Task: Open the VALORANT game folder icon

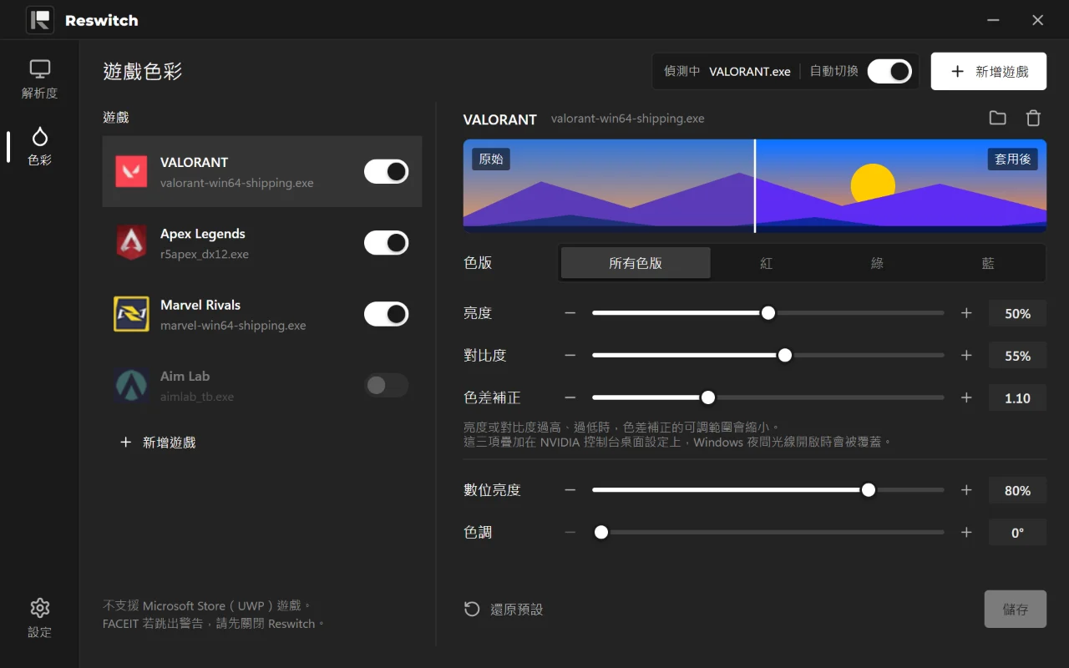Action: [x=997, y=119]
